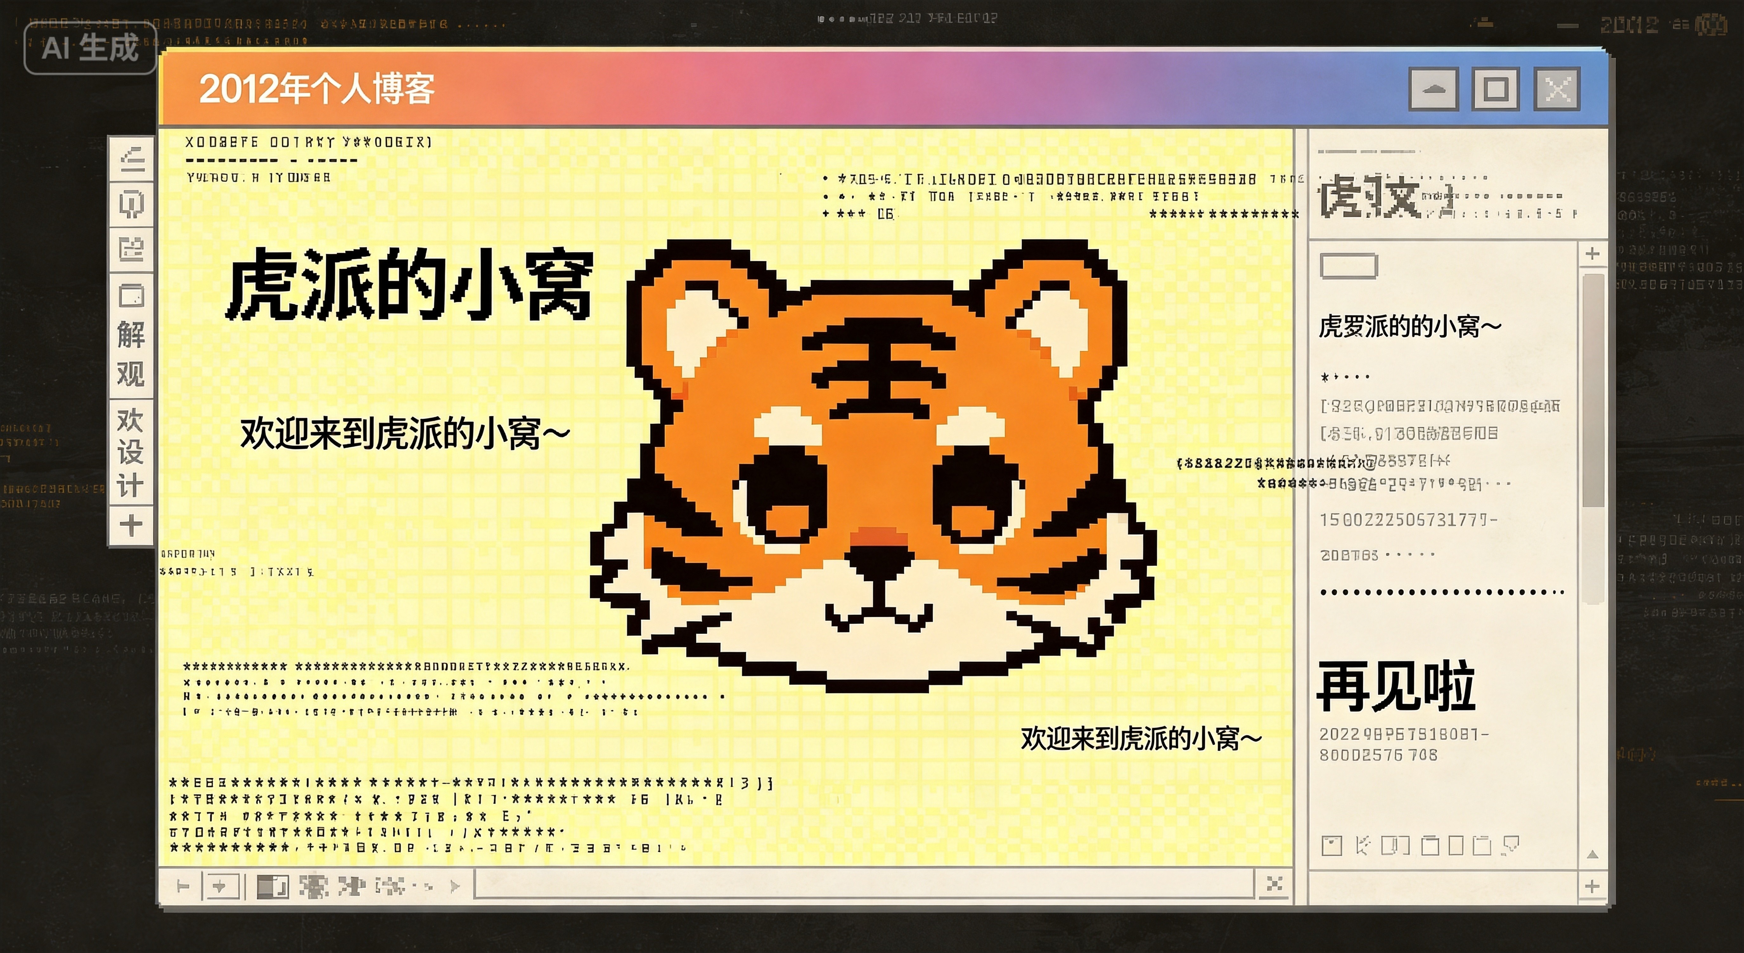Click the speech-bubble icon in right panel footer
This screenshot has height=953, width=1744.
pyautogui.click(x=1511, y=845)
